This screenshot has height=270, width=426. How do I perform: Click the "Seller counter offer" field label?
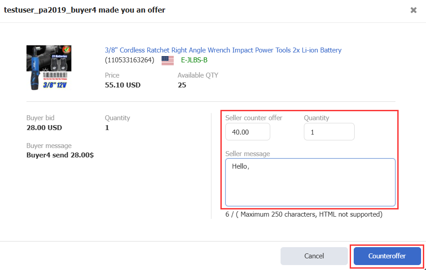(x=254, y=118)
